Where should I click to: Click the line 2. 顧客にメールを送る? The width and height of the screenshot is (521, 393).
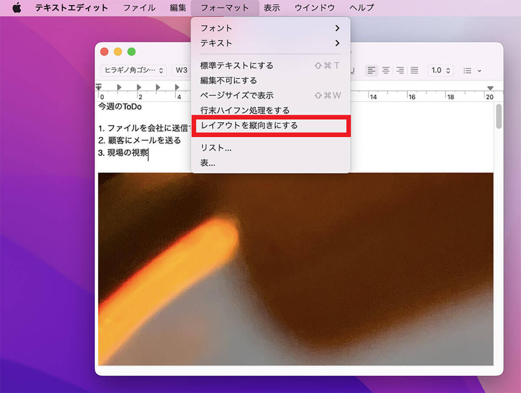139,141
